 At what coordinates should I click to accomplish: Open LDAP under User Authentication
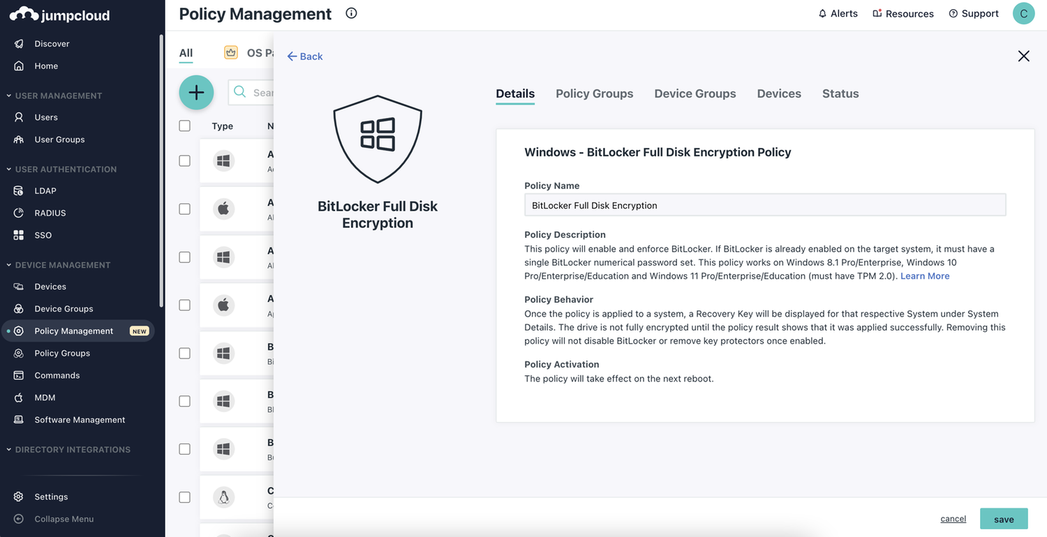click(x=45, y=190)
